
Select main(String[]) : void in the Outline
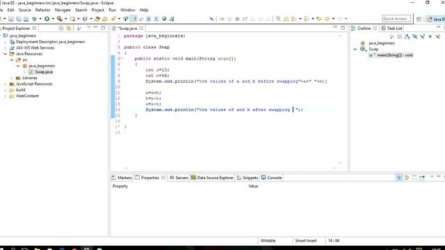pyautogui.click(x=391, y=56)
